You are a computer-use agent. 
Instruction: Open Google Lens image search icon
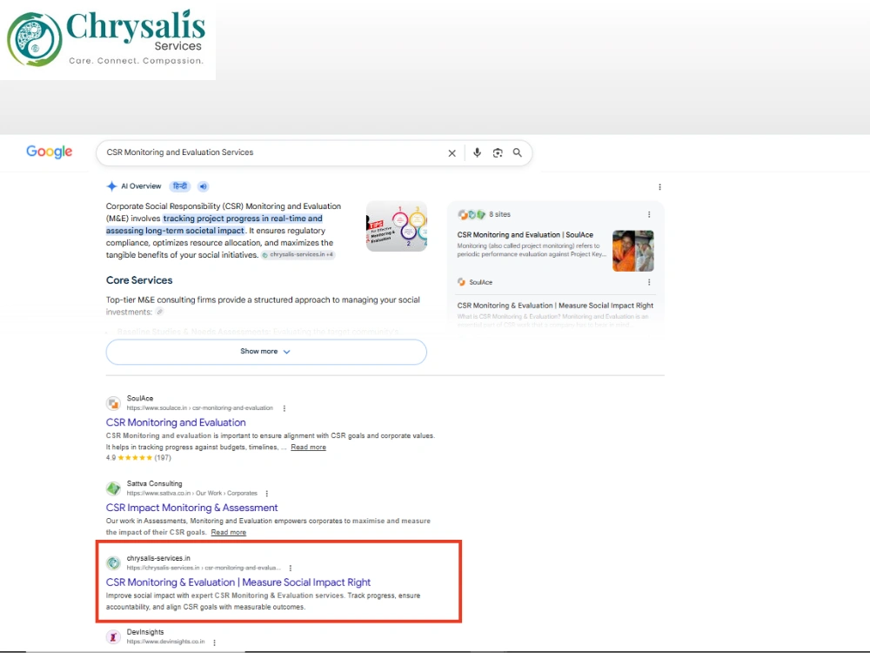click(498, 152)
